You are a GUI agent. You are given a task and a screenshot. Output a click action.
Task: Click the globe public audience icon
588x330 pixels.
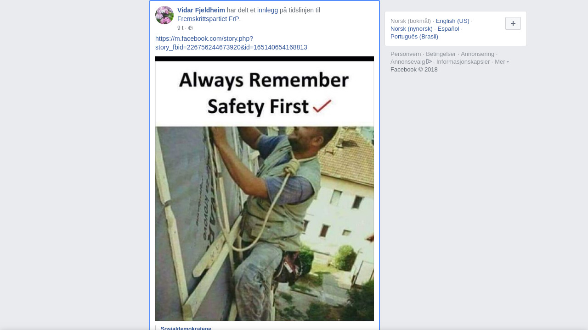click(191, 28)
